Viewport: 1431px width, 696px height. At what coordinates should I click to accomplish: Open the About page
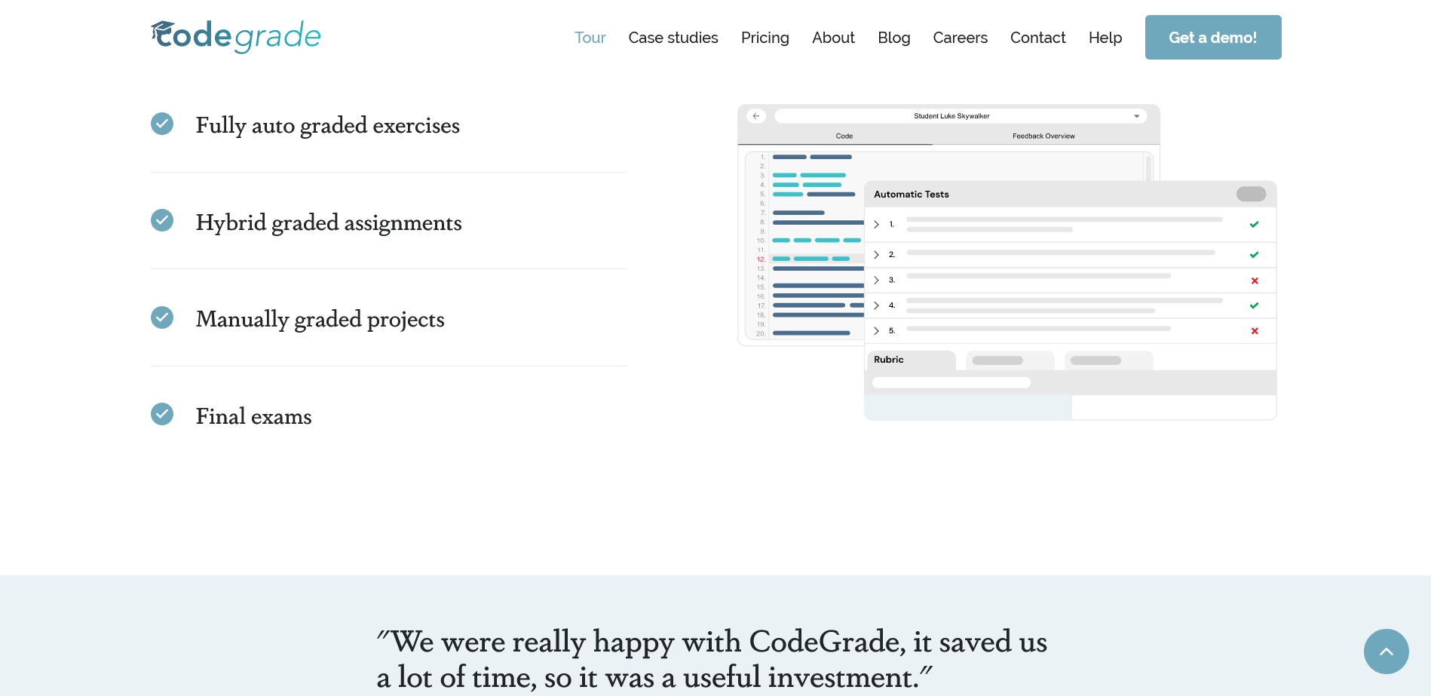[833, 38]
